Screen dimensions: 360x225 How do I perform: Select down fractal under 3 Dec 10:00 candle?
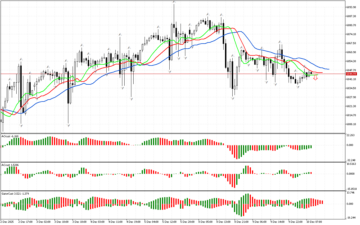[68, 125]
